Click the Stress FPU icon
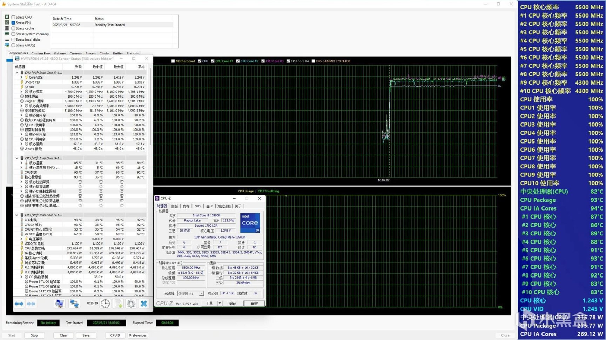Image resolution: width=606 pixels, height=340 pixels. (x=7, y=22)
